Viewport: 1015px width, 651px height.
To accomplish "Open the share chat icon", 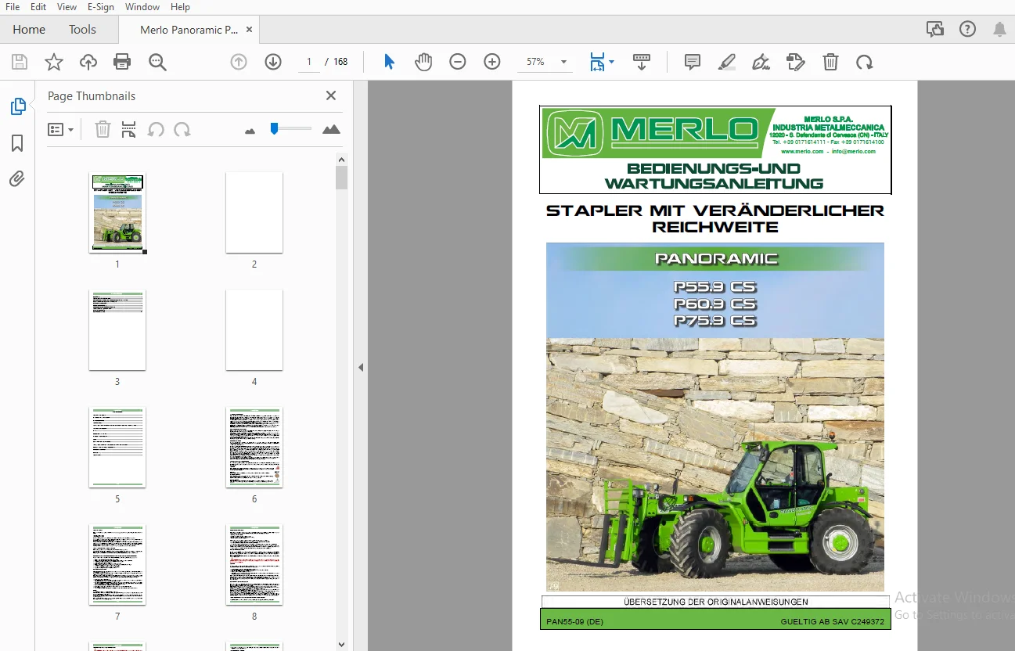I will pos(934,29).
